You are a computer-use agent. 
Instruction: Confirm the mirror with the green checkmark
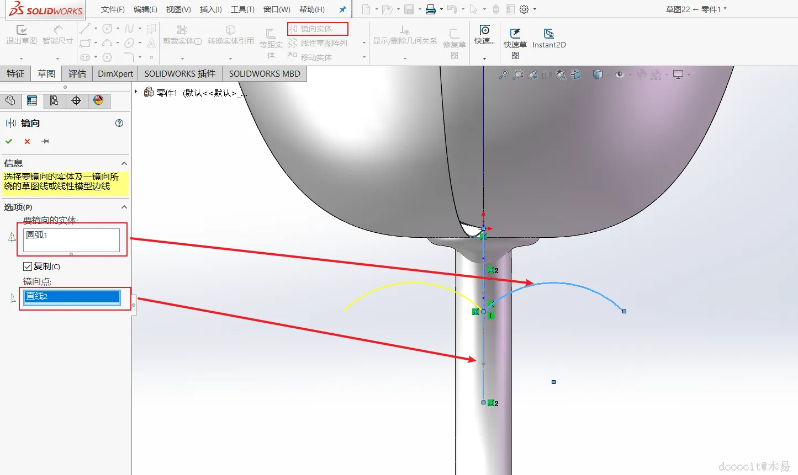(x=9, y=141)
